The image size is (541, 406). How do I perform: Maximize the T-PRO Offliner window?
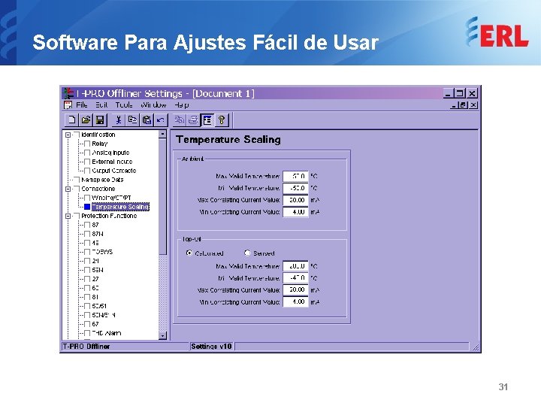459,93
